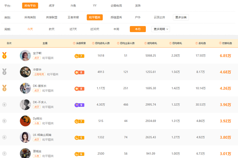Open streamer 冷夏华's name link
This screenshot has height=158, width=238.
coord(38,69)
